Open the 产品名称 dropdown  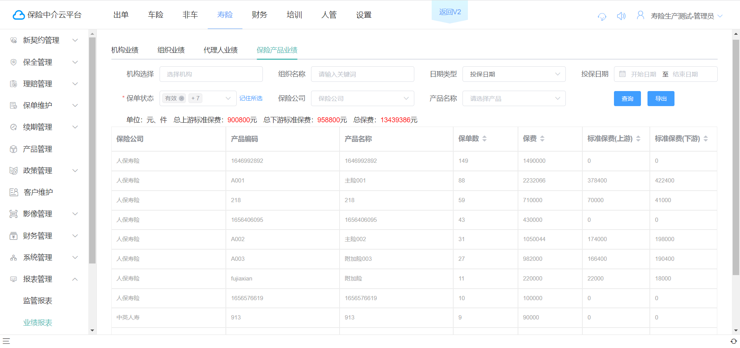tap(514, 98)
